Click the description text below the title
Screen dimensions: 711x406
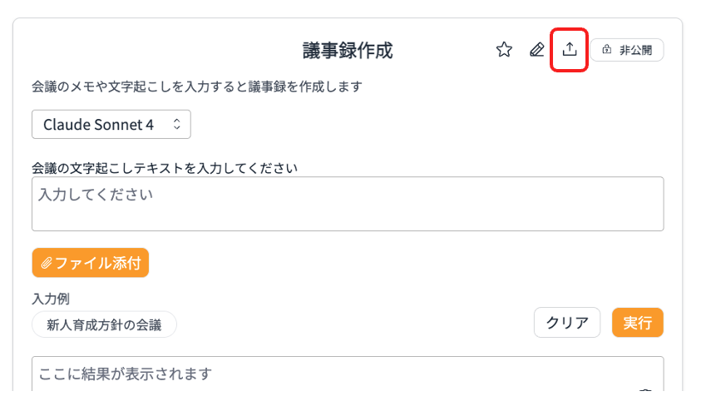[197, 87]
